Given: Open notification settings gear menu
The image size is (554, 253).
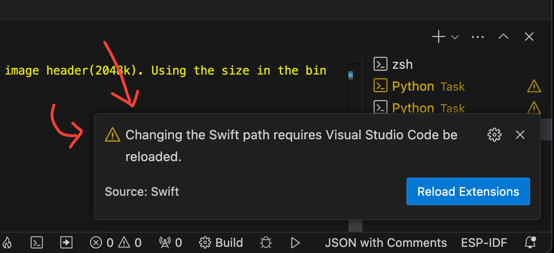Looking at the screenshot, I should (x=494, y=135).
